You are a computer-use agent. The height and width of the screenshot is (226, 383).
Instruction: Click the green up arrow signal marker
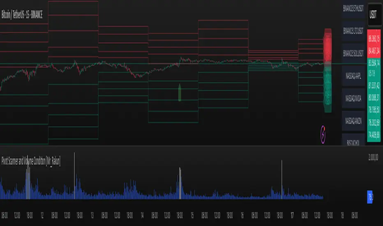[180, 92]
